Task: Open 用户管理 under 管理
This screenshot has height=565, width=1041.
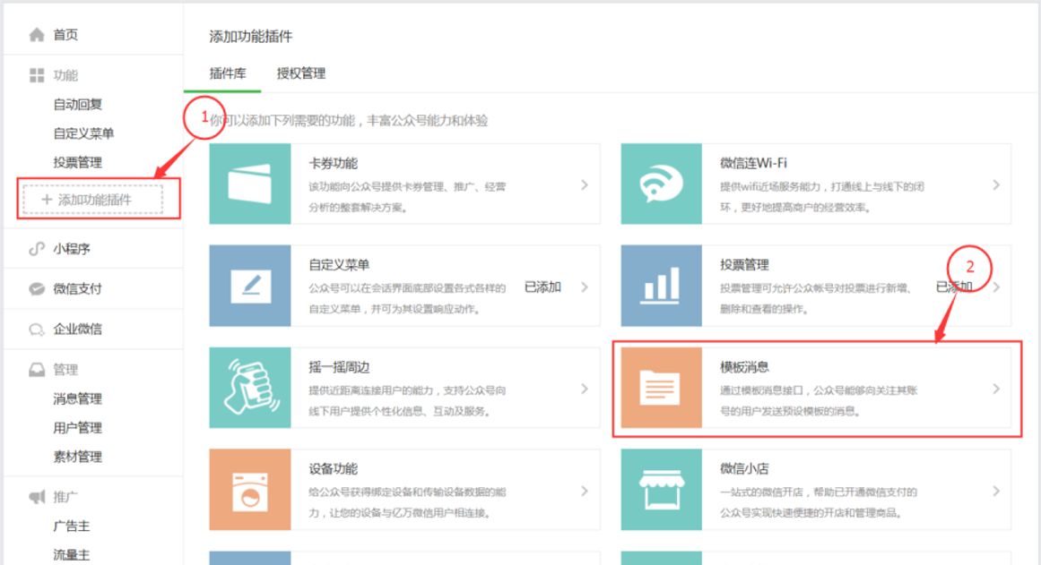Action: click(78, 428)
